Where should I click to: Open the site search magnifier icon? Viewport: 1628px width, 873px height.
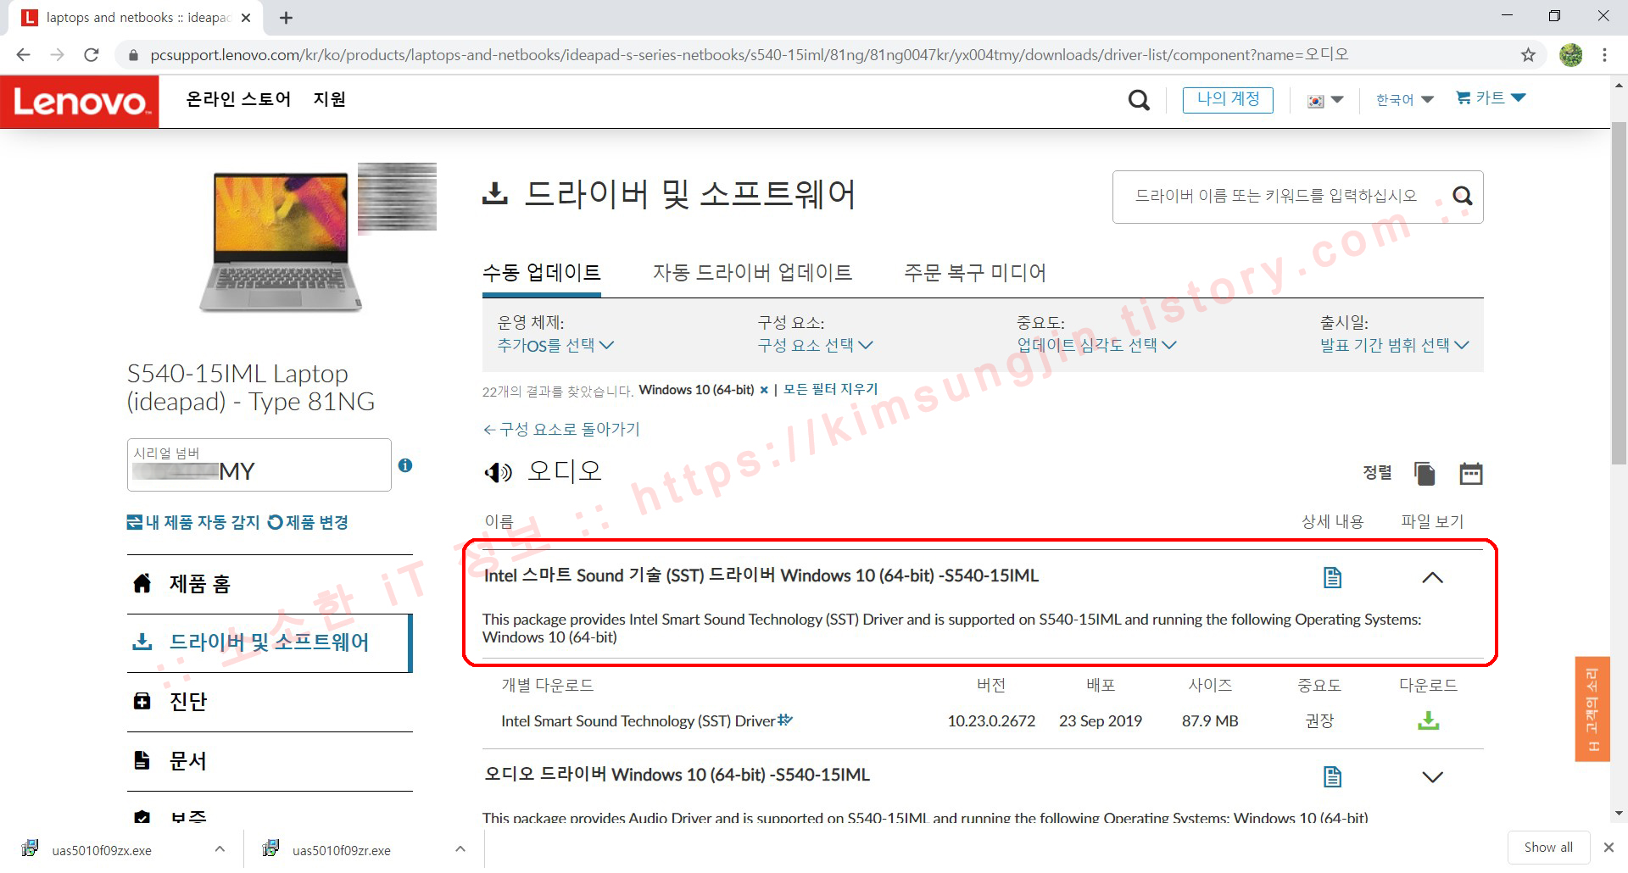(1139, 100)
